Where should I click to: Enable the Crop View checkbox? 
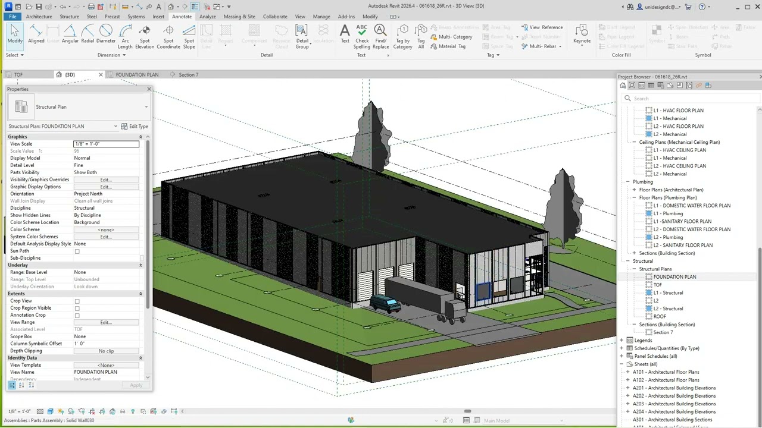(x=77, y=301)
